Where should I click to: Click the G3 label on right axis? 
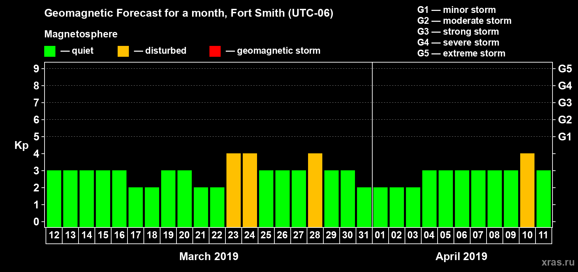coord(565,103)
